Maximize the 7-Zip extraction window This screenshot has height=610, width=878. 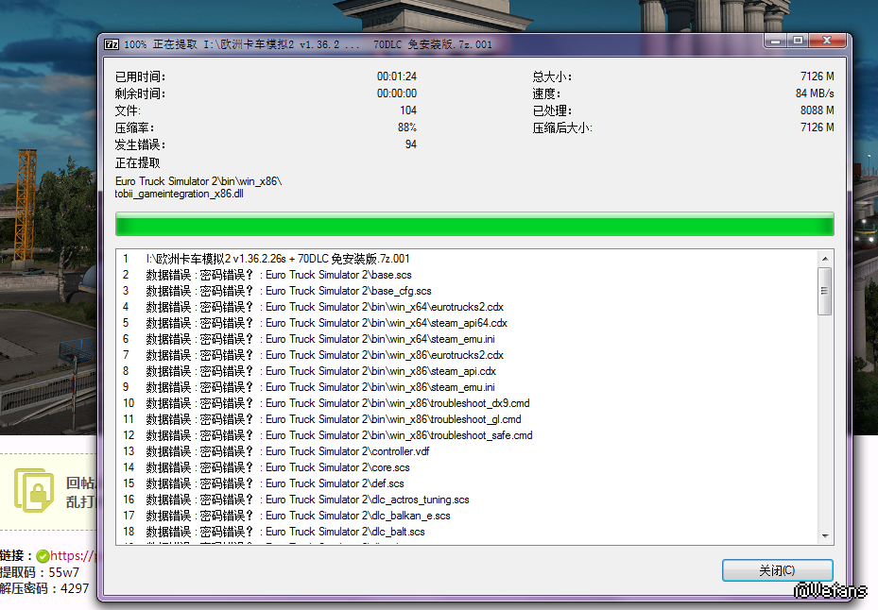pyautogui.click(x=798, y=41)
